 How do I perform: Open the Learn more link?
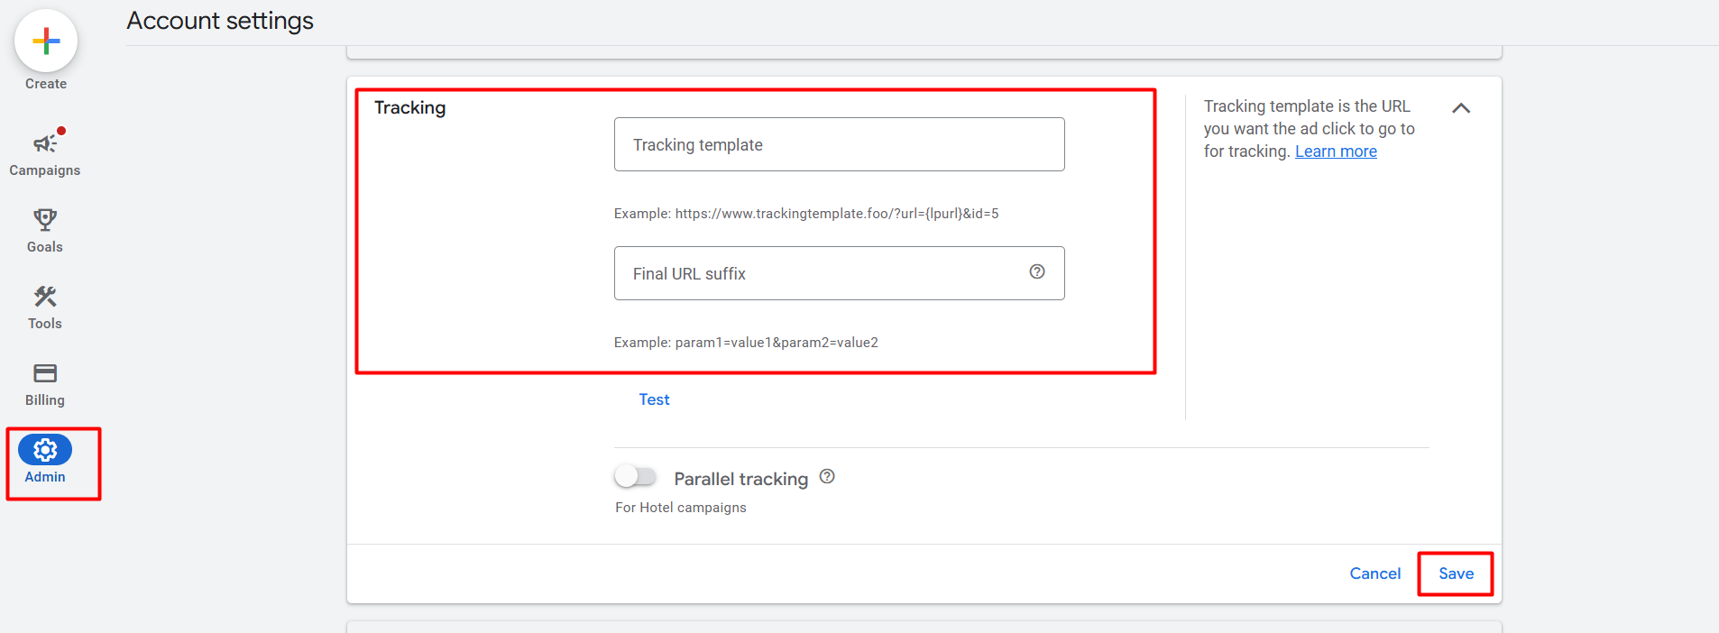1336,151
